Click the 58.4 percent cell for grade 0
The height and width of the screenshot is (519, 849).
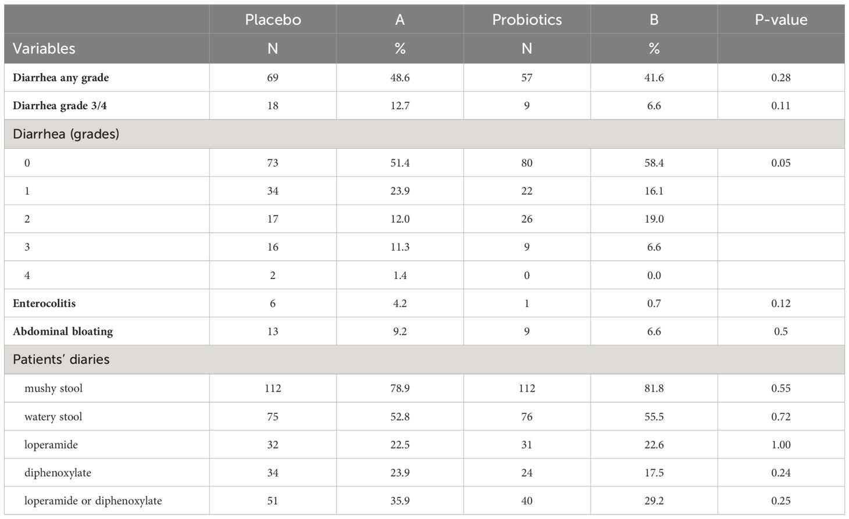[654, 163]
